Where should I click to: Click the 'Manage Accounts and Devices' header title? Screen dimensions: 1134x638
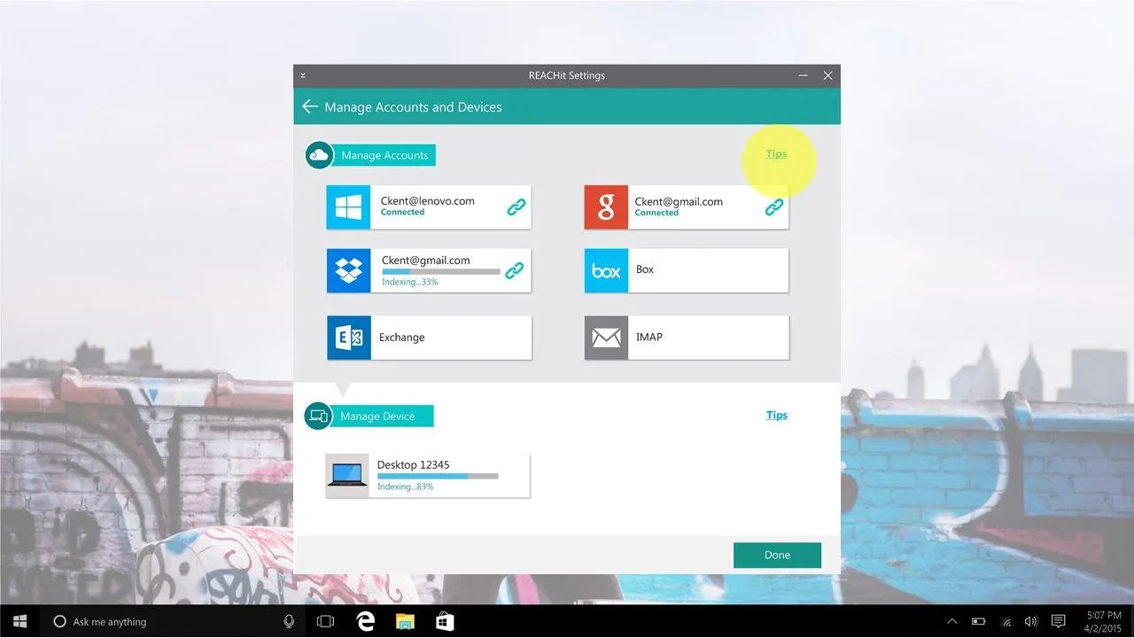point(413,107)
